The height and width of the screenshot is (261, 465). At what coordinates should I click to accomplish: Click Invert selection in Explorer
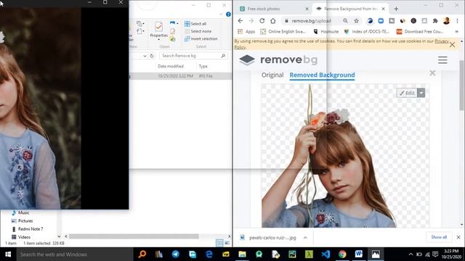[201, 38]
